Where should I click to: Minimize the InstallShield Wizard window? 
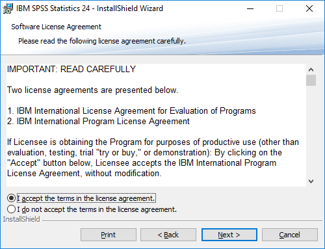[x=250, y=8]
